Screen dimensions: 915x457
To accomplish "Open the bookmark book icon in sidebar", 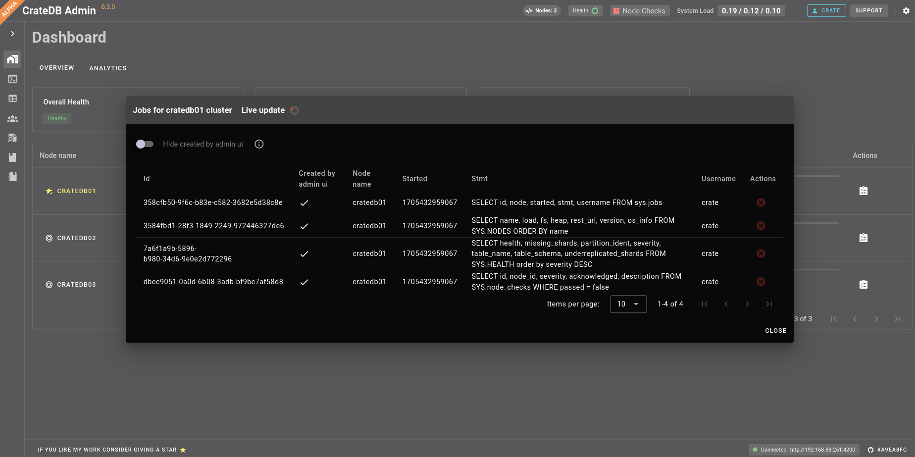I will click(x=12, y=157).
